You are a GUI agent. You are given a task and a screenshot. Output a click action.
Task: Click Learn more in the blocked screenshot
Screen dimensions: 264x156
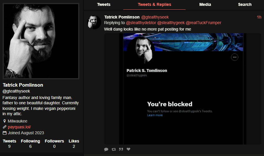[x=155, y=115]
